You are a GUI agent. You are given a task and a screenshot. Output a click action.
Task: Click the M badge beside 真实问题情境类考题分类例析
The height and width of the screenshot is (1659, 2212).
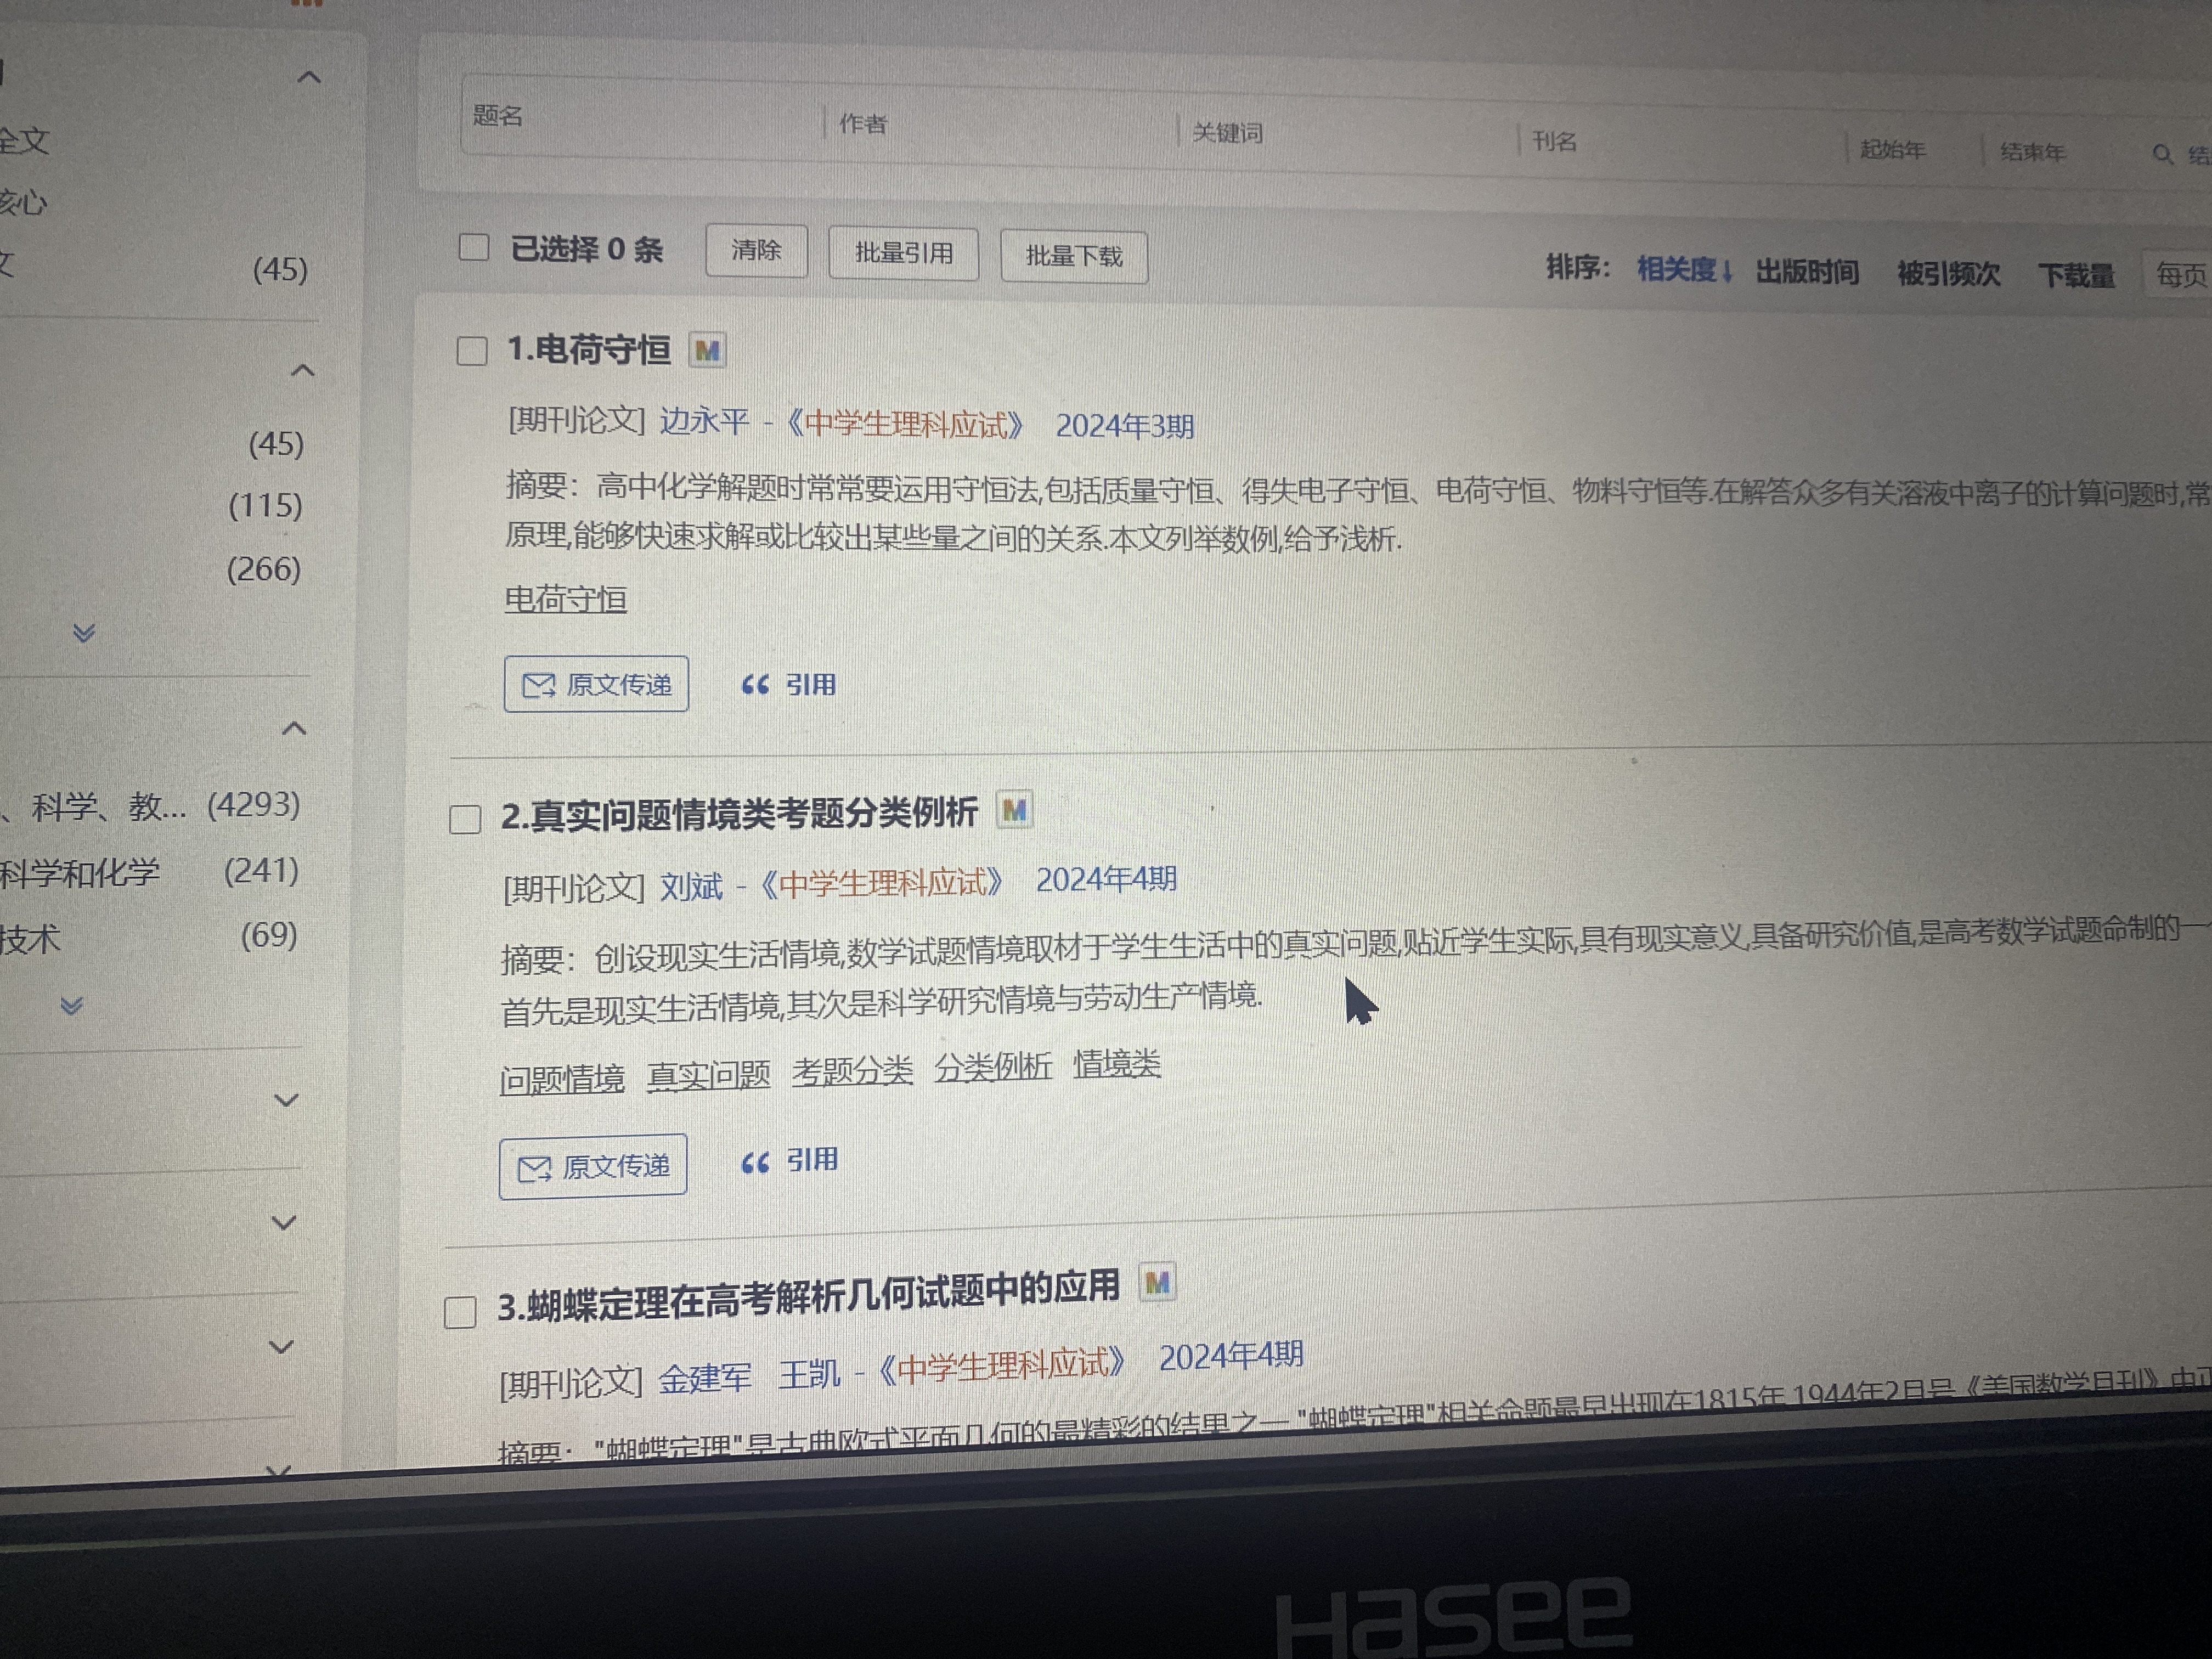(1014, 810)
